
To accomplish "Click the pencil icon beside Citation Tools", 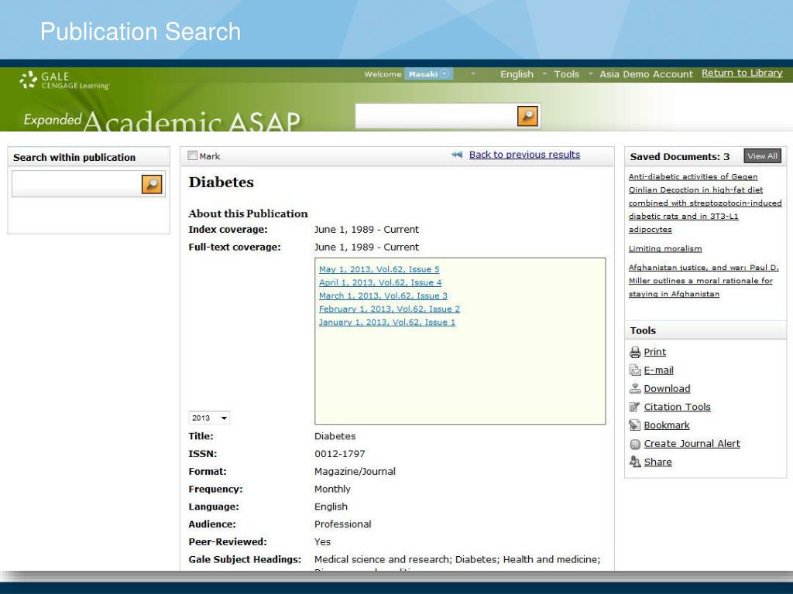I will tap(635, 407).
